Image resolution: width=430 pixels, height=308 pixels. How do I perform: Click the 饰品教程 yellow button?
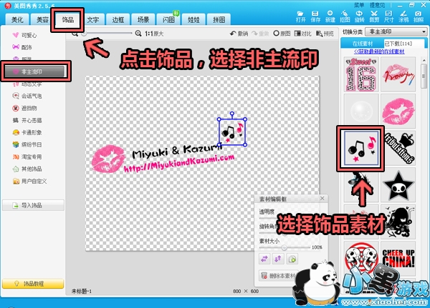click(x=33, y=284)
